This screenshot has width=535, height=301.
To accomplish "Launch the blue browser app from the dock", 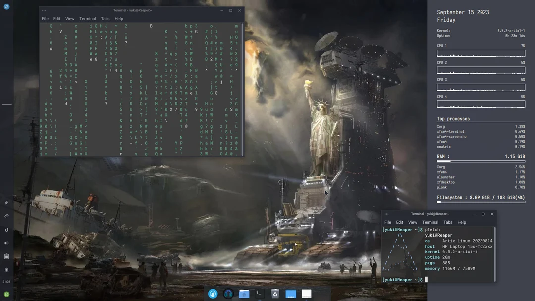I will click(x=213, y=293).
